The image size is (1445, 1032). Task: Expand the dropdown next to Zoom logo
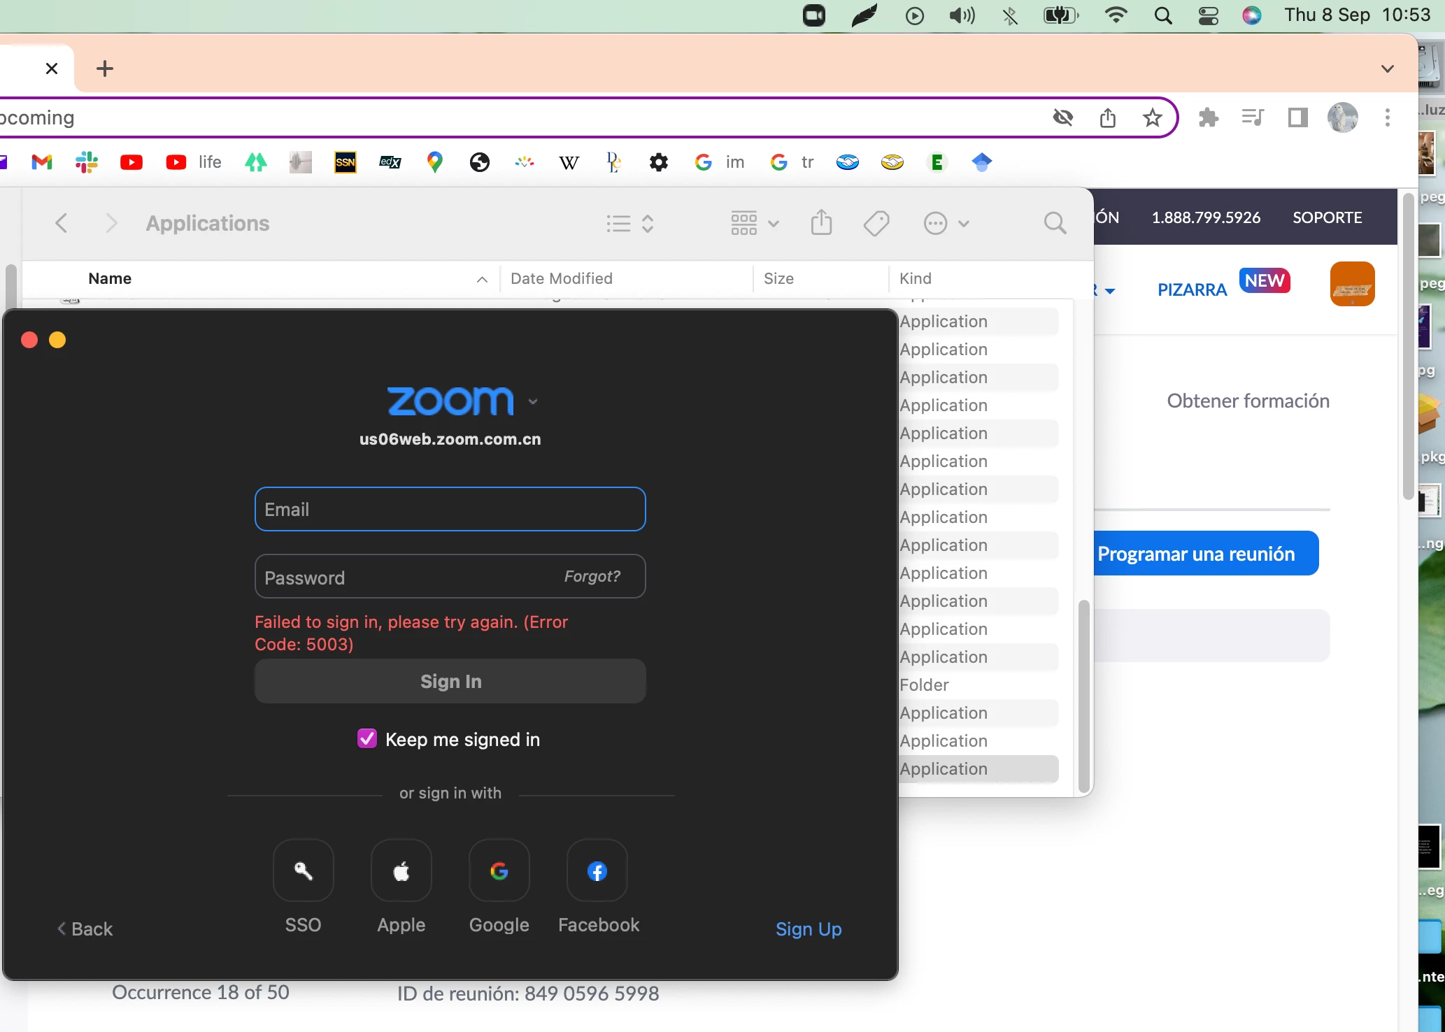pos(533,402)
